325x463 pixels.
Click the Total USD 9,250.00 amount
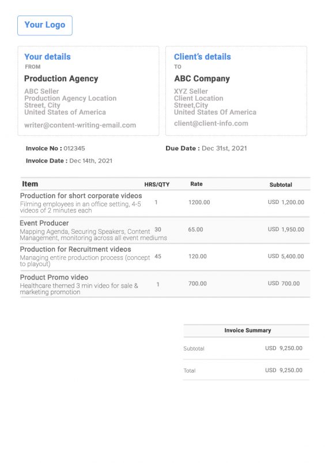[x=284, y=370]
